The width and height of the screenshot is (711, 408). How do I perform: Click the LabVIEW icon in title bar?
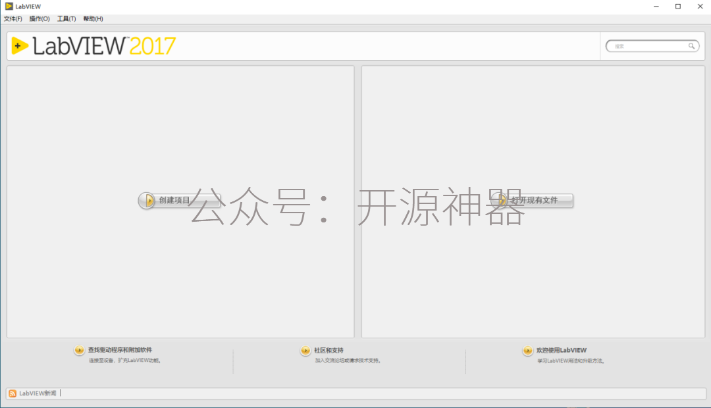[9, 6]
